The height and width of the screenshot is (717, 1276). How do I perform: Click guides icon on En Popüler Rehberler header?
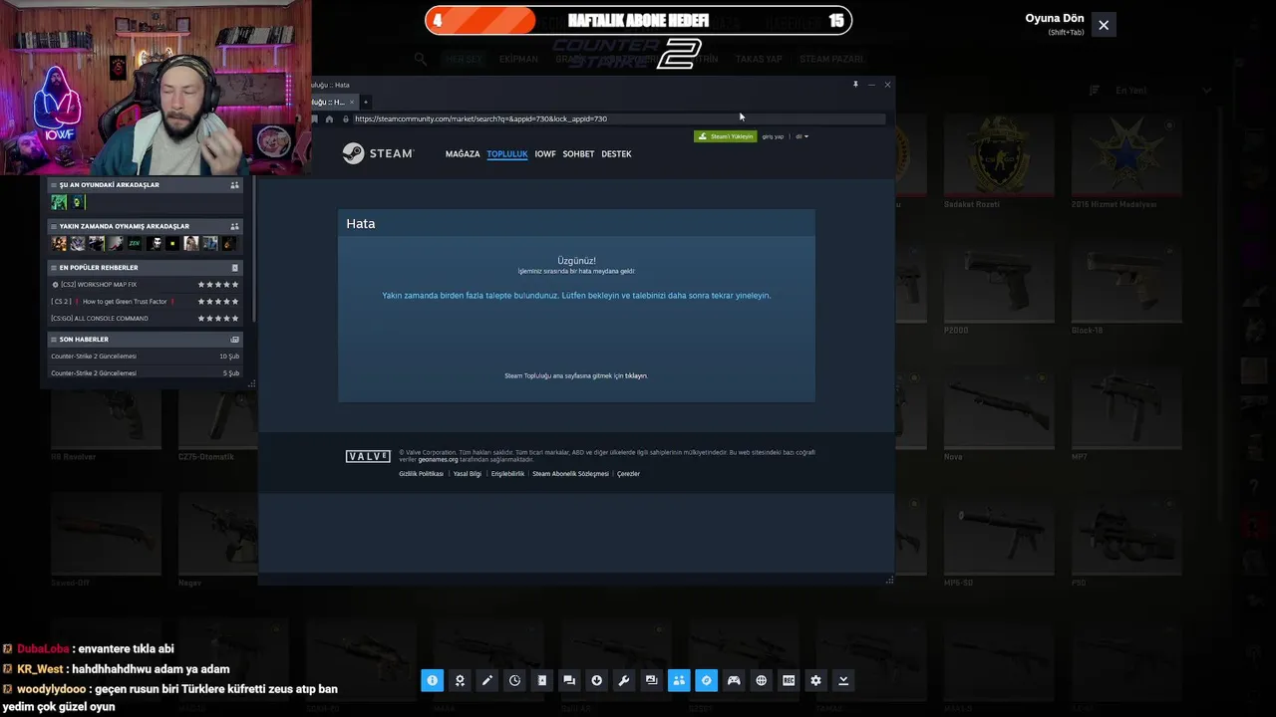click(234, 268)
